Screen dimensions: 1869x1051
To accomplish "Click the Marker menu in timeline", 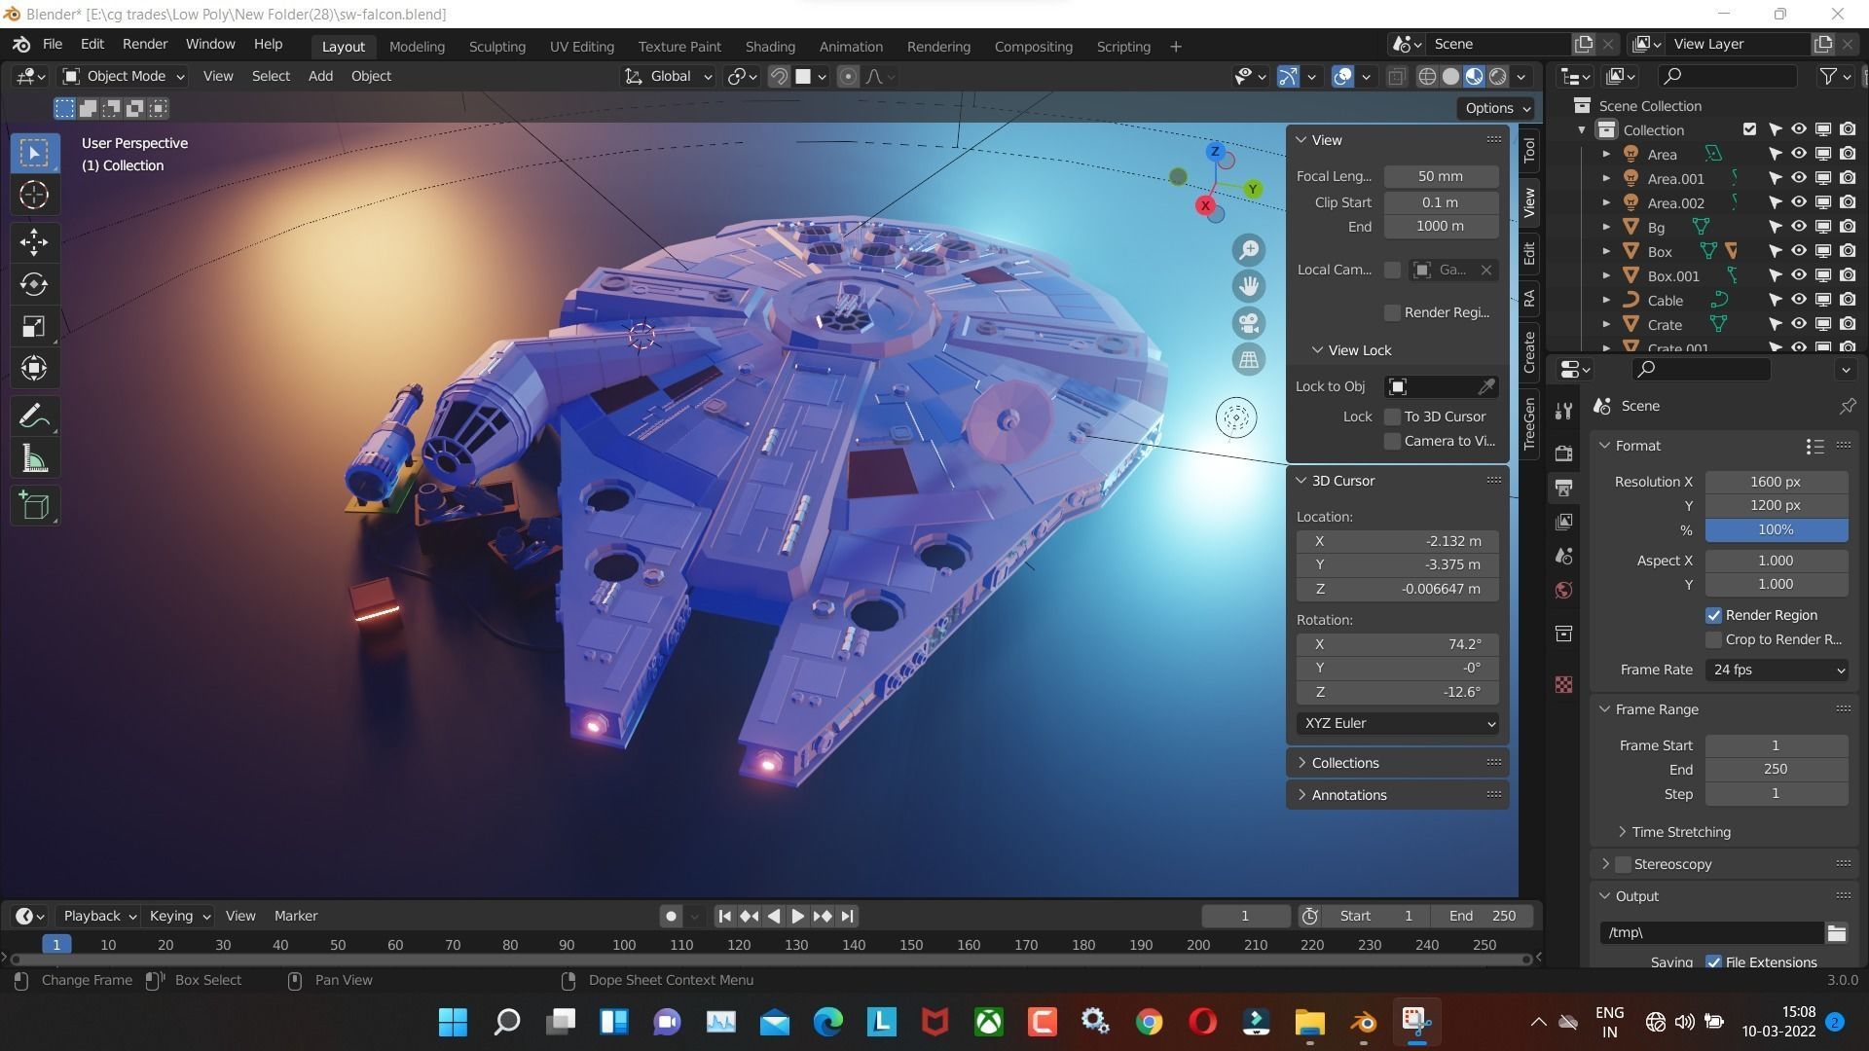I will click(296, 916).
